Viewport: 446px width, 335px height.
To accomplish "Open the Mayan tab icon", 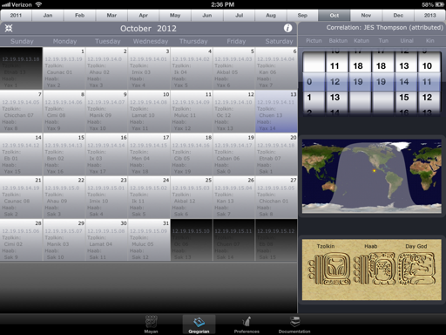I will [151, 322].
